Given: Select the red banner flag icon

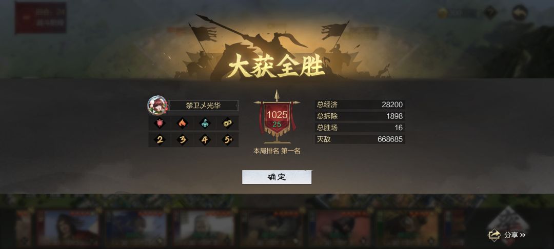Looking at the screenshot, I should [x=160, y=123].
